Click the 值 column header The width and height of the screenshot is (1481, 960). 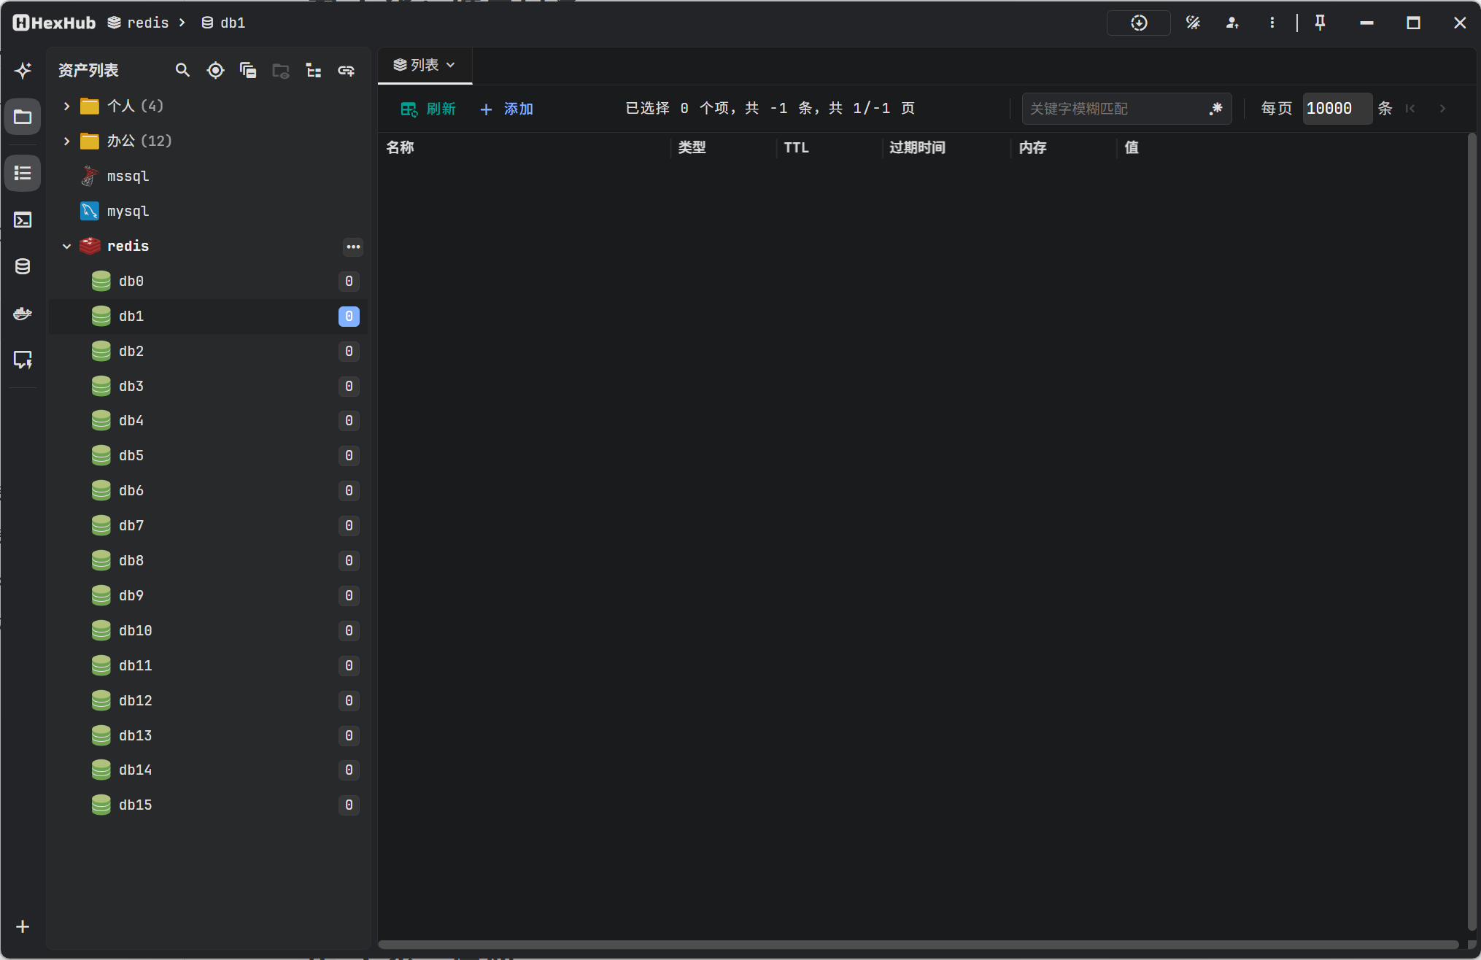click(1132, 147)
